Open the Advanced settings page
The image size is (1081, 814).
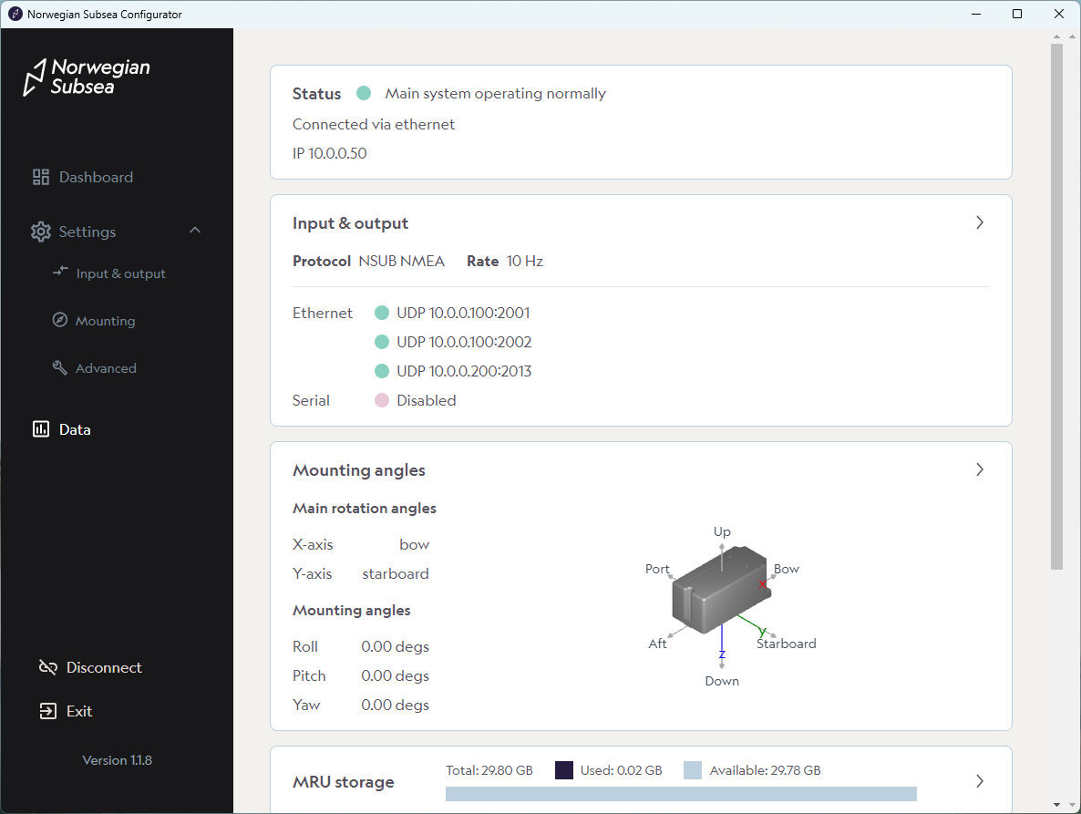pos(106,368)
